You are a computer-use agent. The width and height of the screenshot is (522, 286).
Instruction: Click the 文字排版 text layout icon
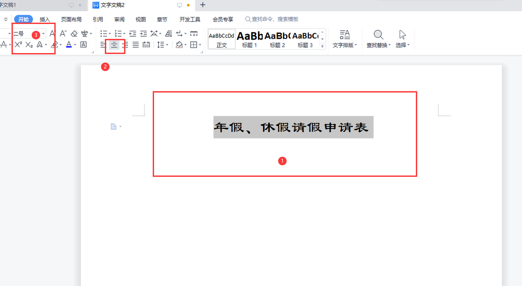345,35
